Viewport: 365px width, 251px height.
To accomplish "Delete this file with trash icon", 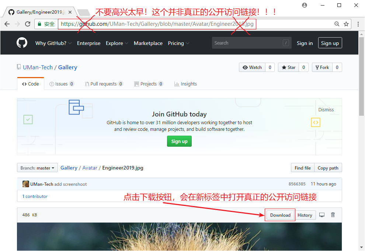I will 333,215.
